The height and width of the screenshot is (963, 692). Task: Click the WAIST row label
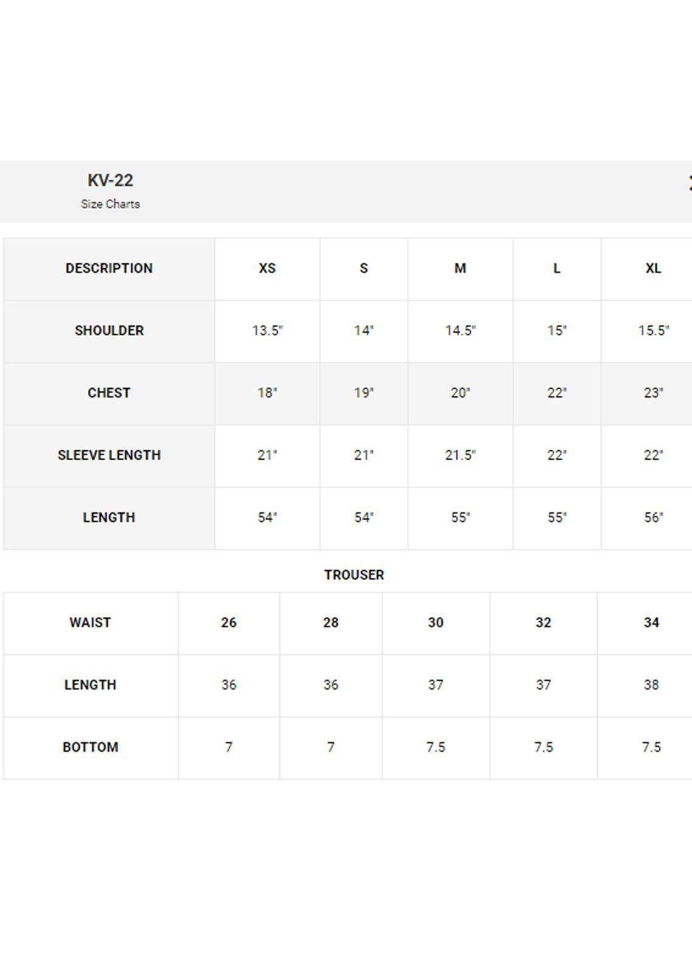pos(90,623)
